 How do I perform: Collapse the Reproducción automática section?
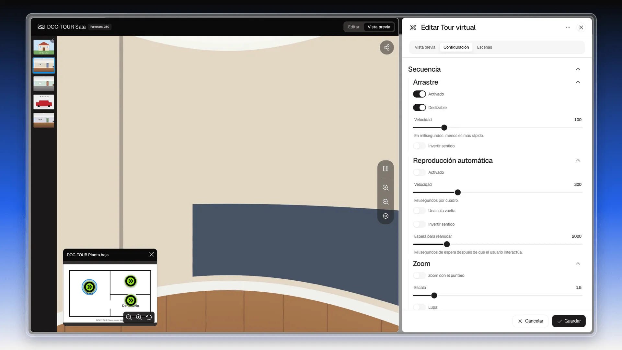tap(578, 161)
